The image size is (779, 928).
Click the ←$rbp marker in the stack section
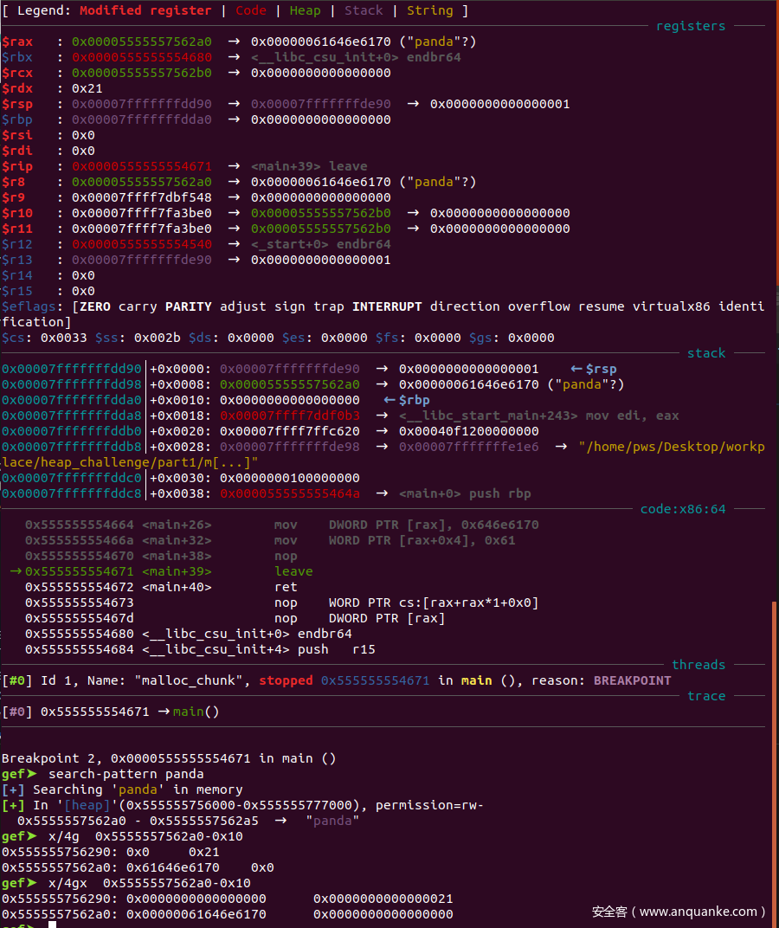click(x=406, y=400)
